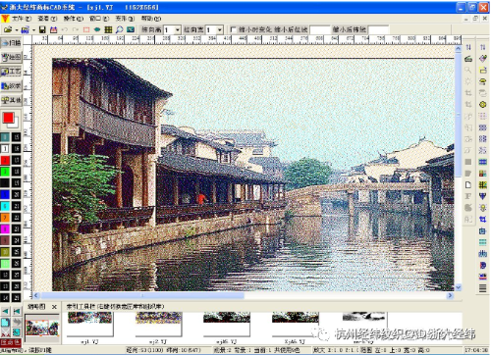Viewport: 491px width, 355px height.
Task: Open the 操作 (Operation) menu
Action: click(x=74, y=19)
